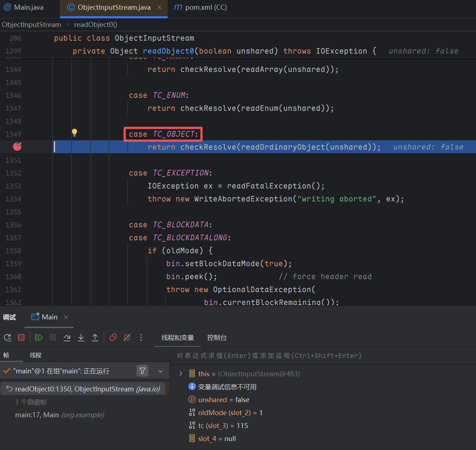Close the ObjectInputStream.java tab
The height and width of the screenshot is (450, 476).
pyautogui.click(x=159, y=8)
